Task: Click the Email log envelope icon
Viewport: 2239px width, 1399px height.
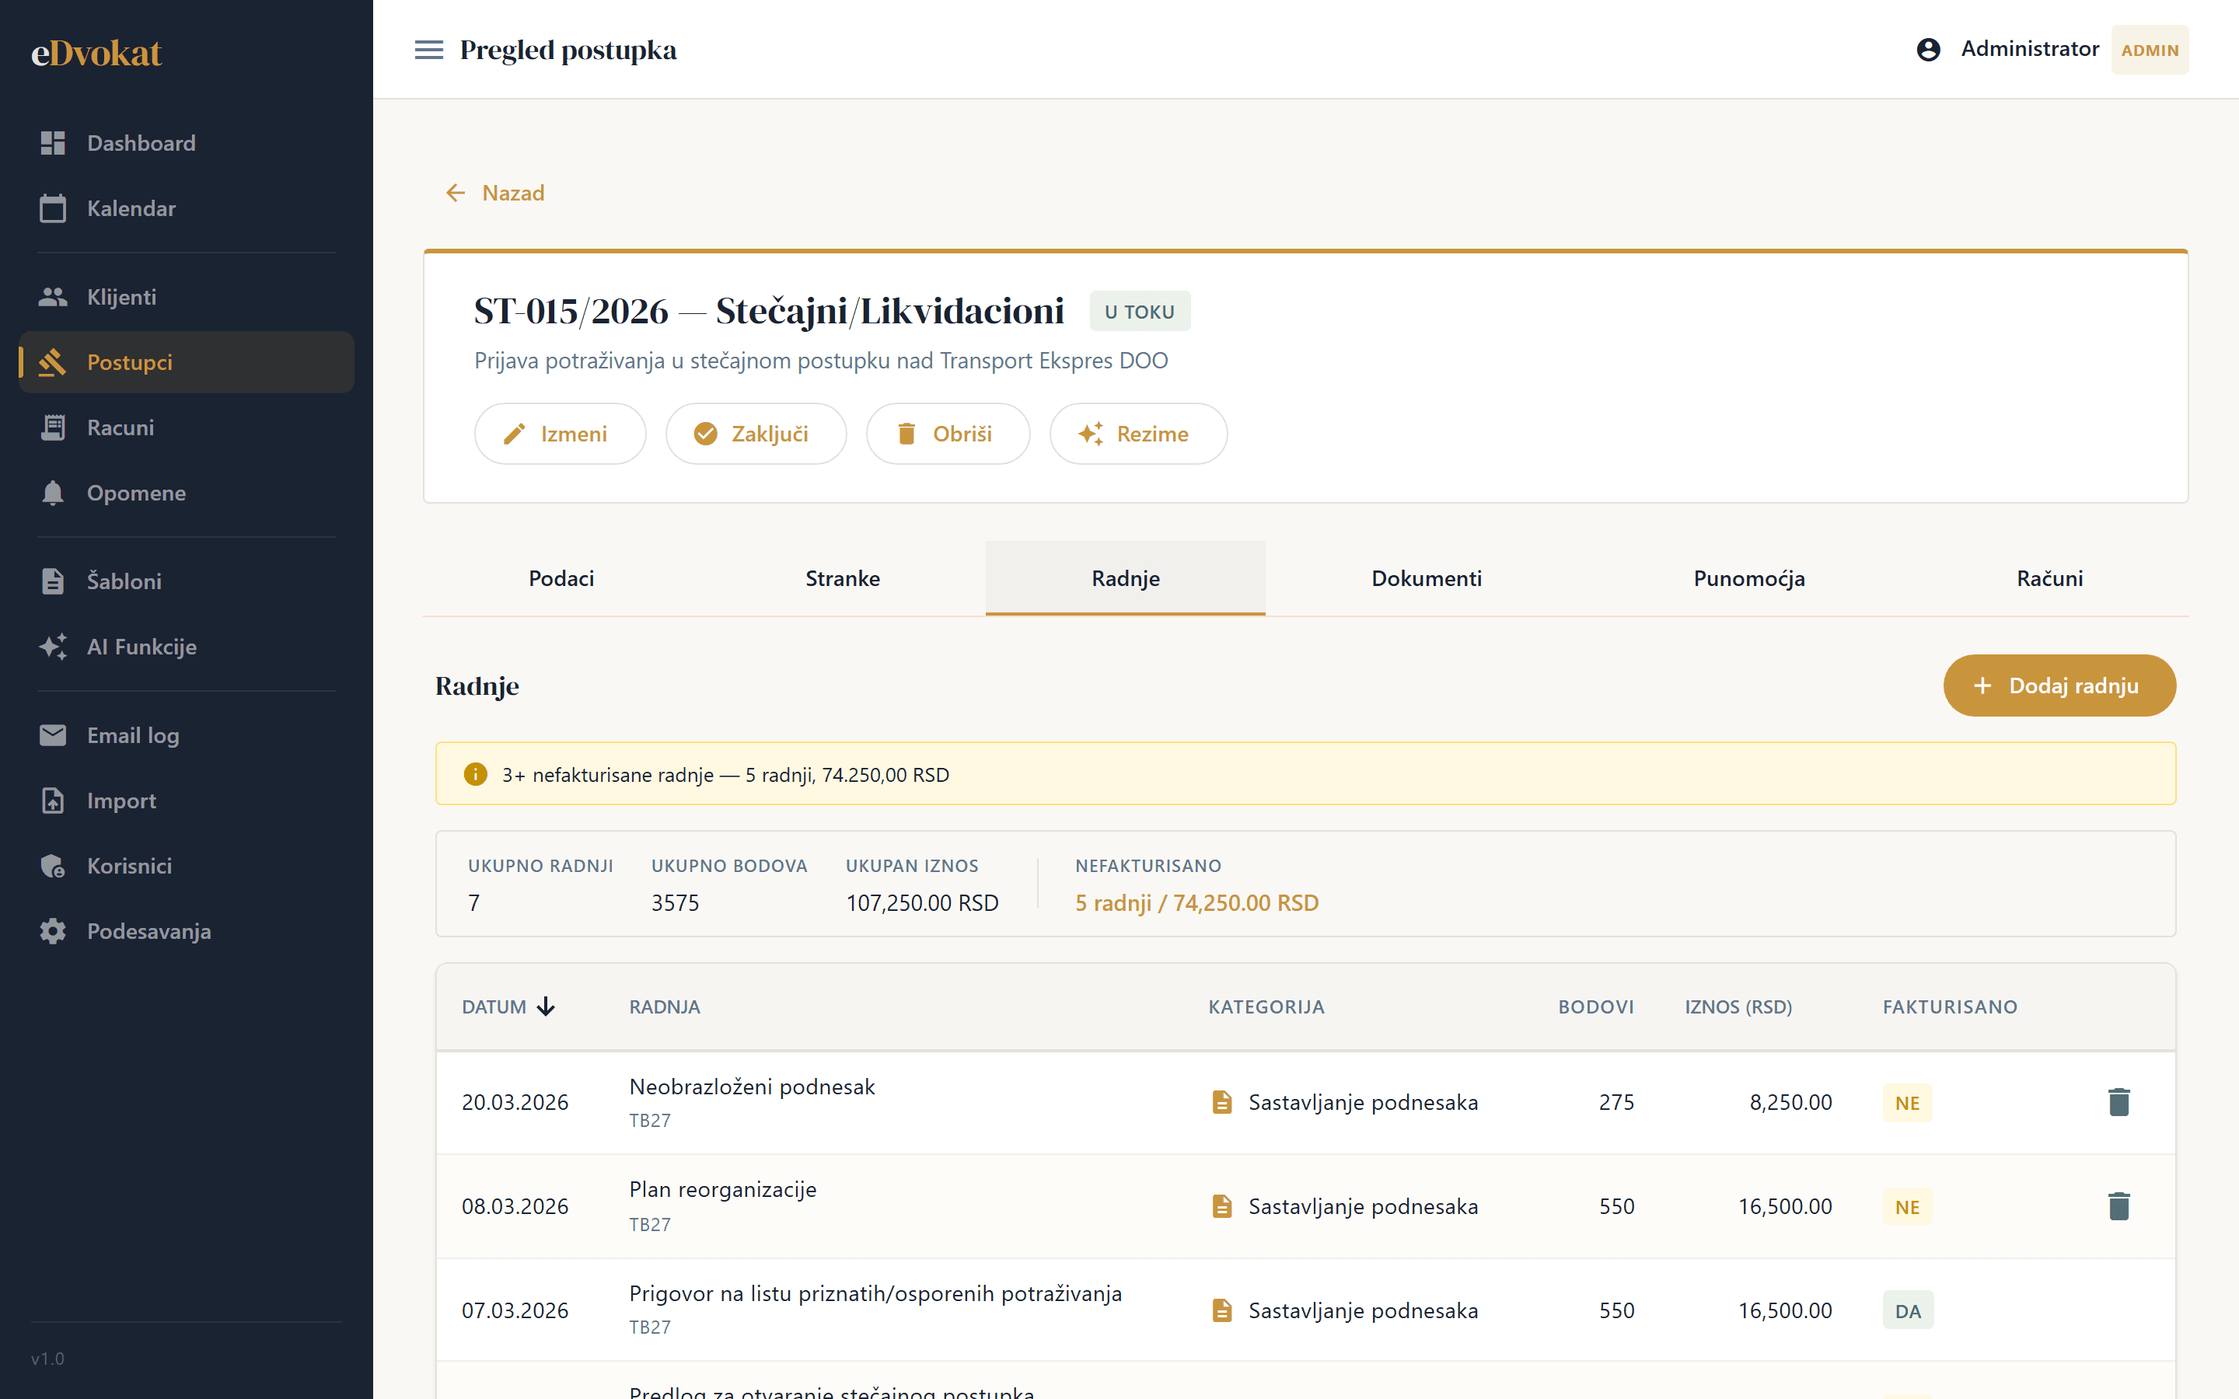Action: click(53, 735)
